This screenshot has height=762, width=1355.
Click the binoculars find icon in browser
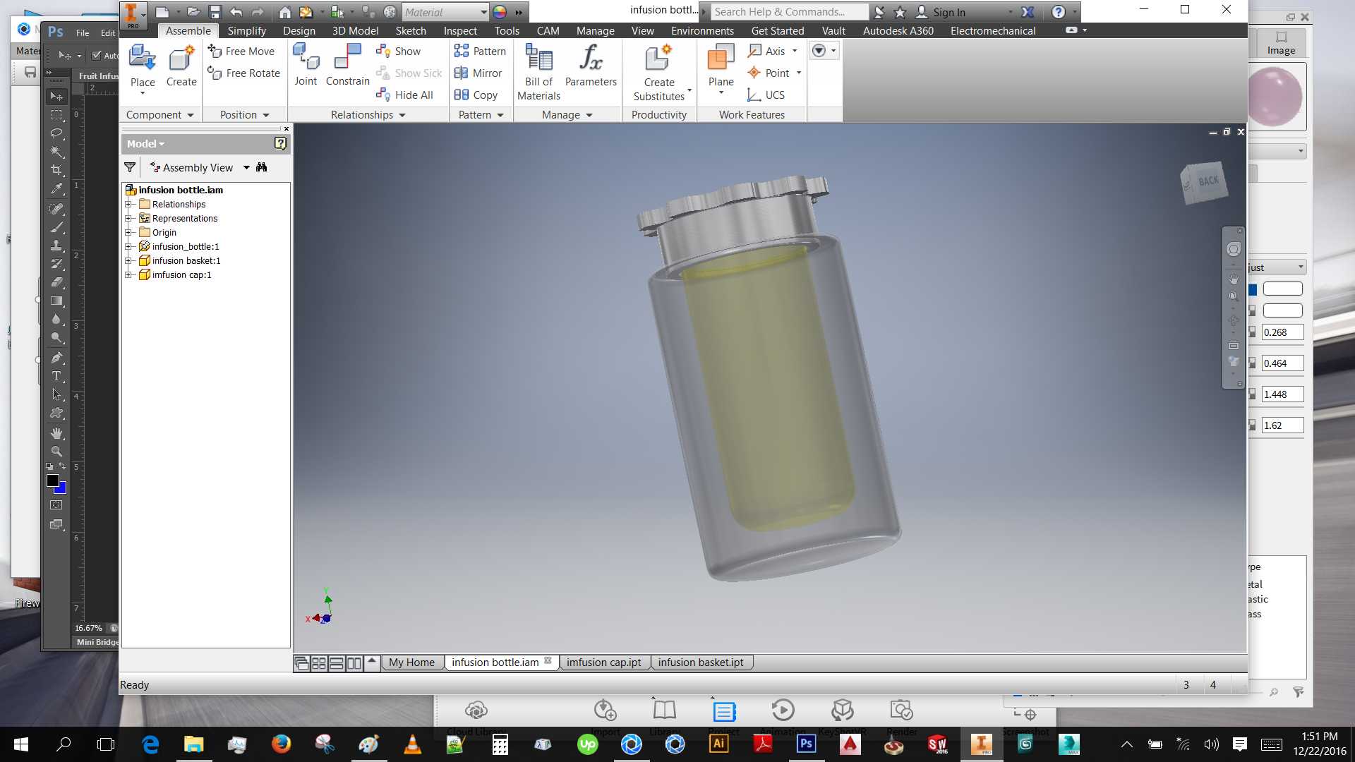tap(262, 168)
